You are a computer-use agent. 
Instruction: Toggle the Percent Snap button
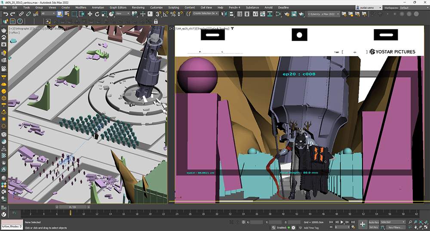click(x=173, y=14)
